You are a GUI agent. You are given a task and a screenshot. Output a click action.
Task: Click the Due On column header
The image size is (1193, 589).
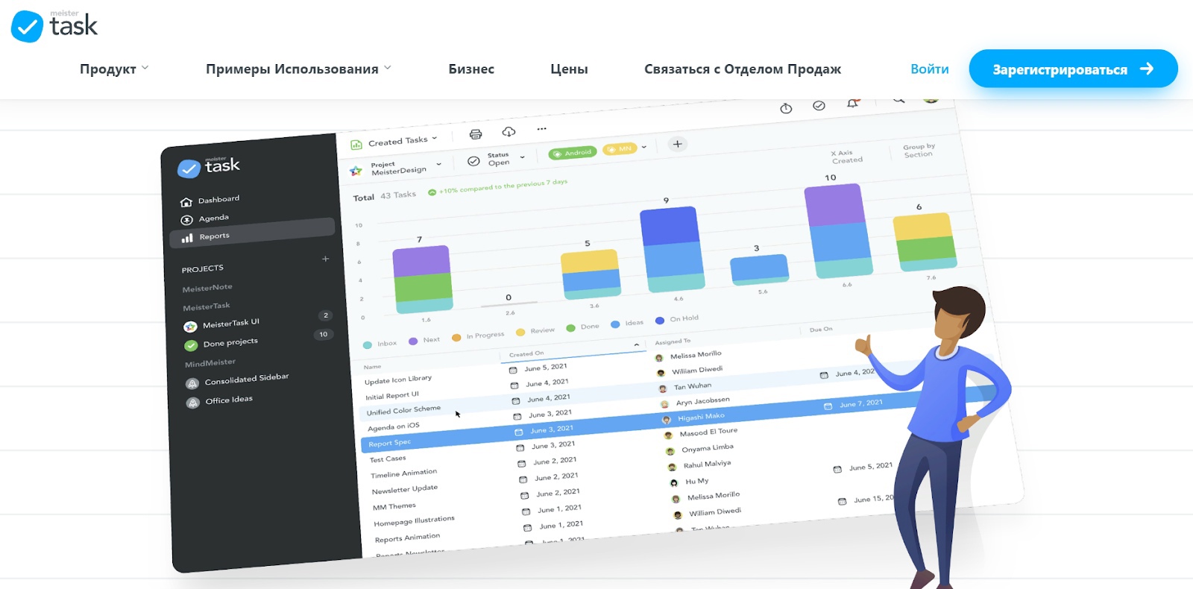click(x=821, y=330)
